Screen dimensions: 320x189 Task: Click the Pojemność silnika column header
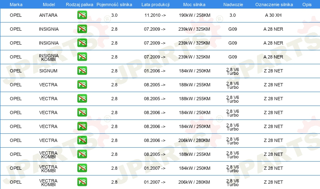tap(114, 4)
